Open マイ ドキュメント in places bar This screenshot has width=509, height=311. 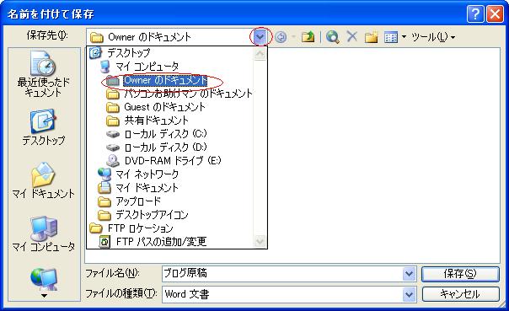pyautogui.click(x=43, y=181)
